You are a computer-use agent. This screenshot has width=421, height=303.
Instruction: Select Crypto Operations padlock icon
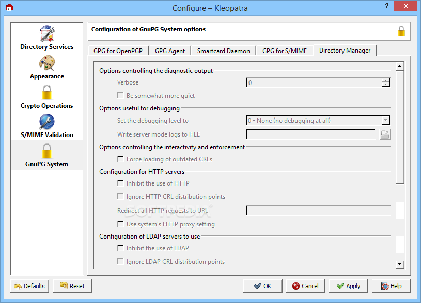tap(47, 92)
